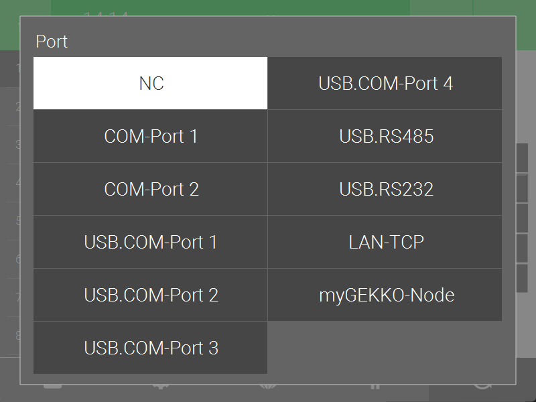Set port to USB.RS485
The width and height of the screenshot is (536, 402).
[x=385, y=136]
